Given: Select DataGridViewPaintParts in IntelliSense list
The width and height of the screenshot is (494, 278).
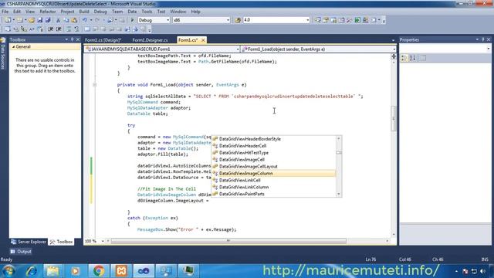Looking at the screenshot, I should click(273, 194).
